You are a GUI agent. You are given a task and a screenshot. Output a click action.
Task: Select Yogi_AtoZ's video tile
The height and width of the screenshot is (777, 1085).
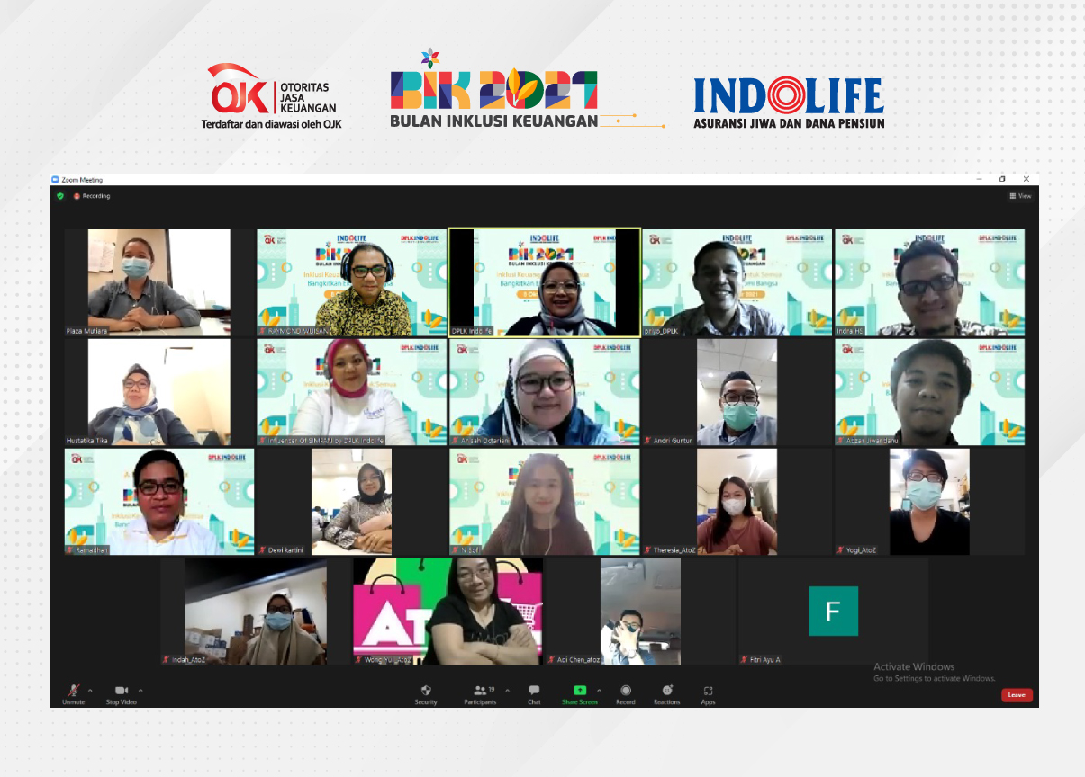point(929,502)
